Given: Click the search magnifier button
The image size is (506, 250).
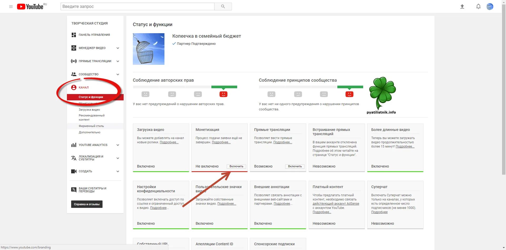Looking at the screenshot, I should pos(223,6).
